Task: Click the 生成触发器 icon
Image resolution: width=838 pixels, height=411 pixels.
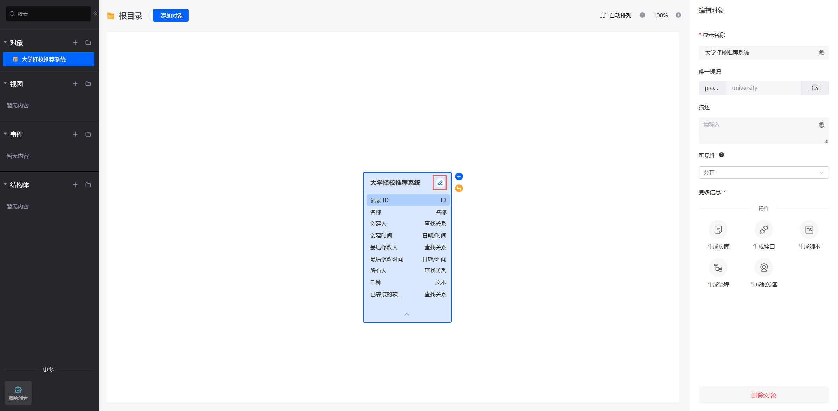Action: 763,268
